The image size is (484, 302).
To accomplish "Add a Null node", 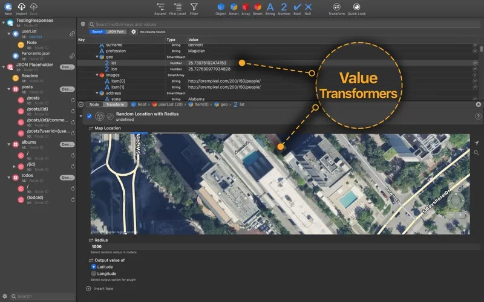I will (308, 7).
